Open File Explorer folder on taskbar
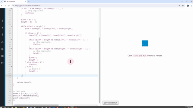The width and height of the screenshot is (193, 108). click(16, 107)
